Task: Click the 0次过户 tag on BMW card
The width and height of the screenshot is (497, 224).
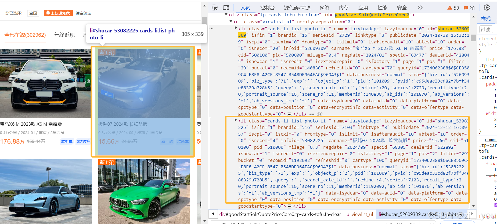Action: click(83, 141)
